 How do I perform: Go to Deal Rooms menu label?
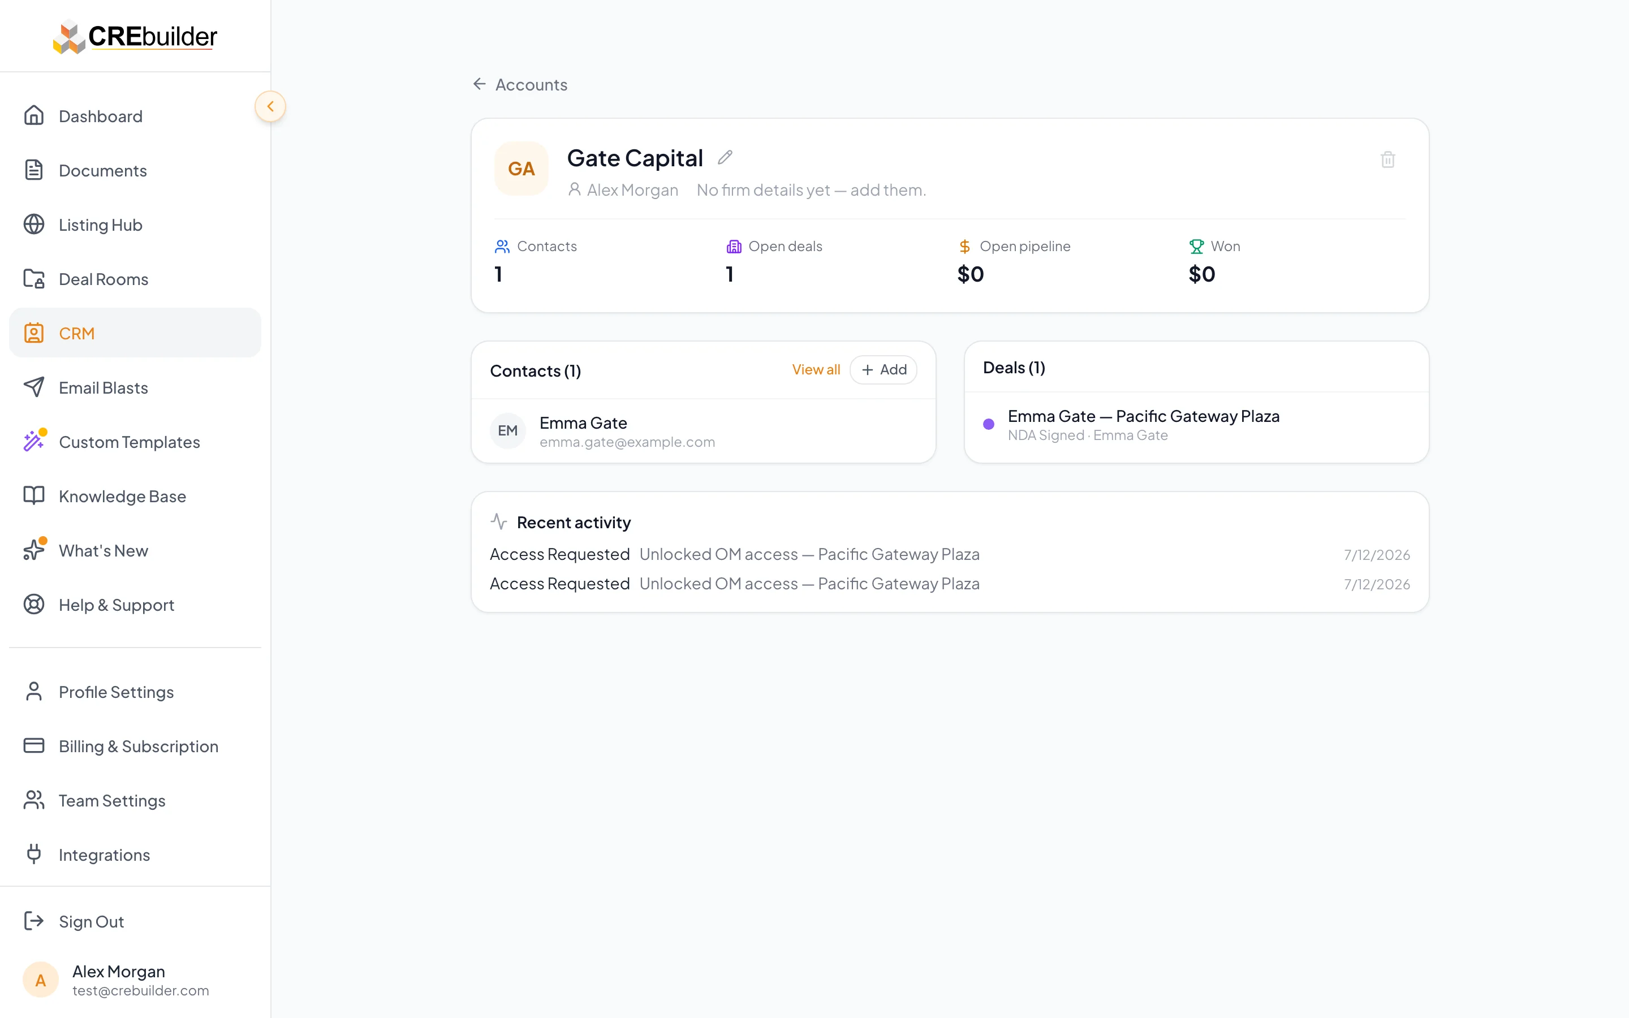(103, 279)
